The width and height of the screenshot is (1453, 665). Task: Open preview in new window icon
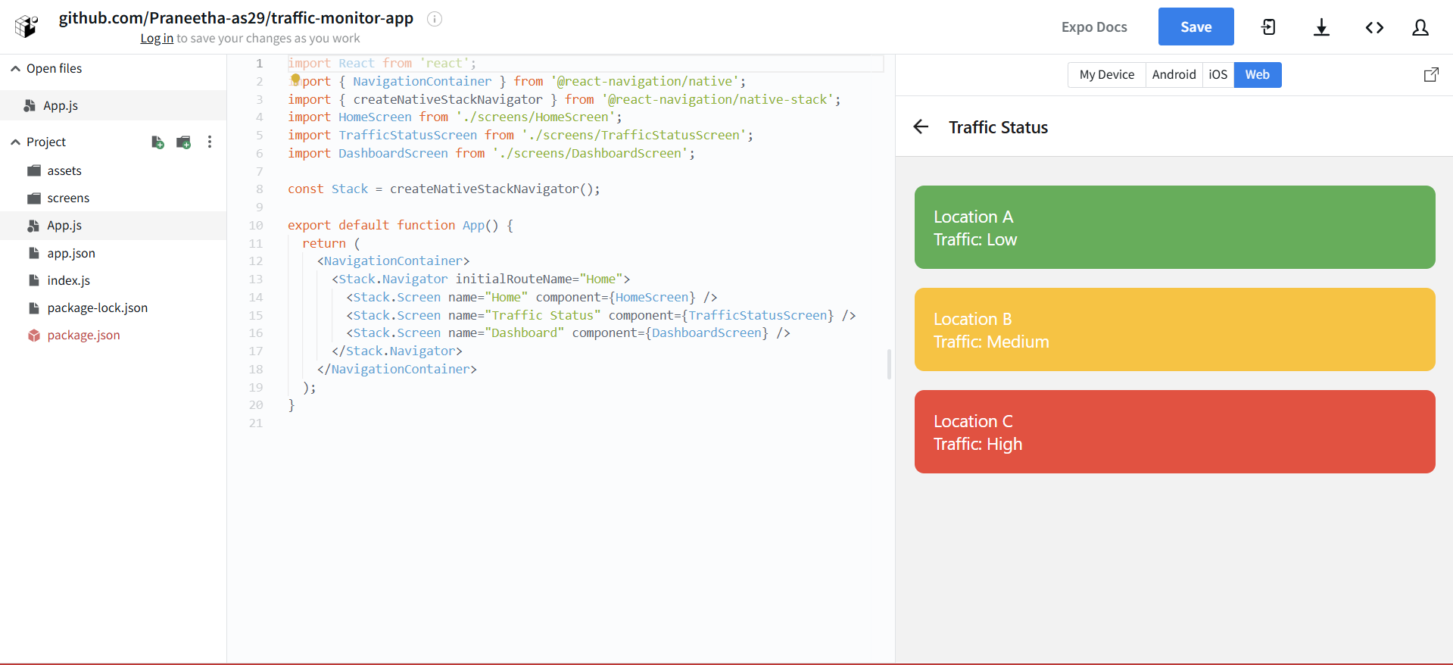point(1431,74)
